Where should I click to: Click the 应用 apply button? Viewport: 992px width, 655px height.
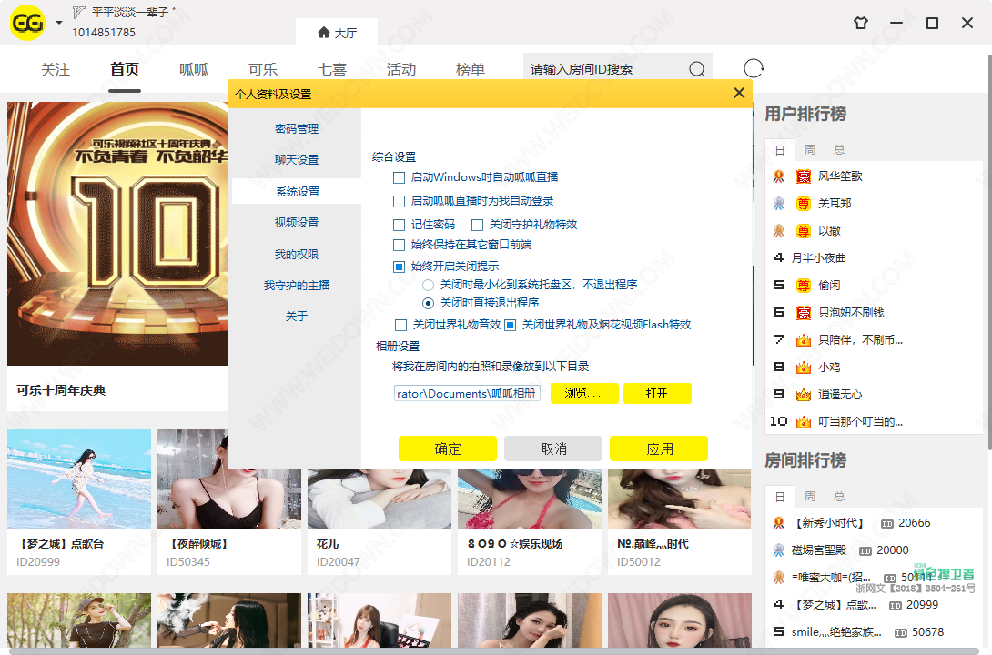(659, 448)
